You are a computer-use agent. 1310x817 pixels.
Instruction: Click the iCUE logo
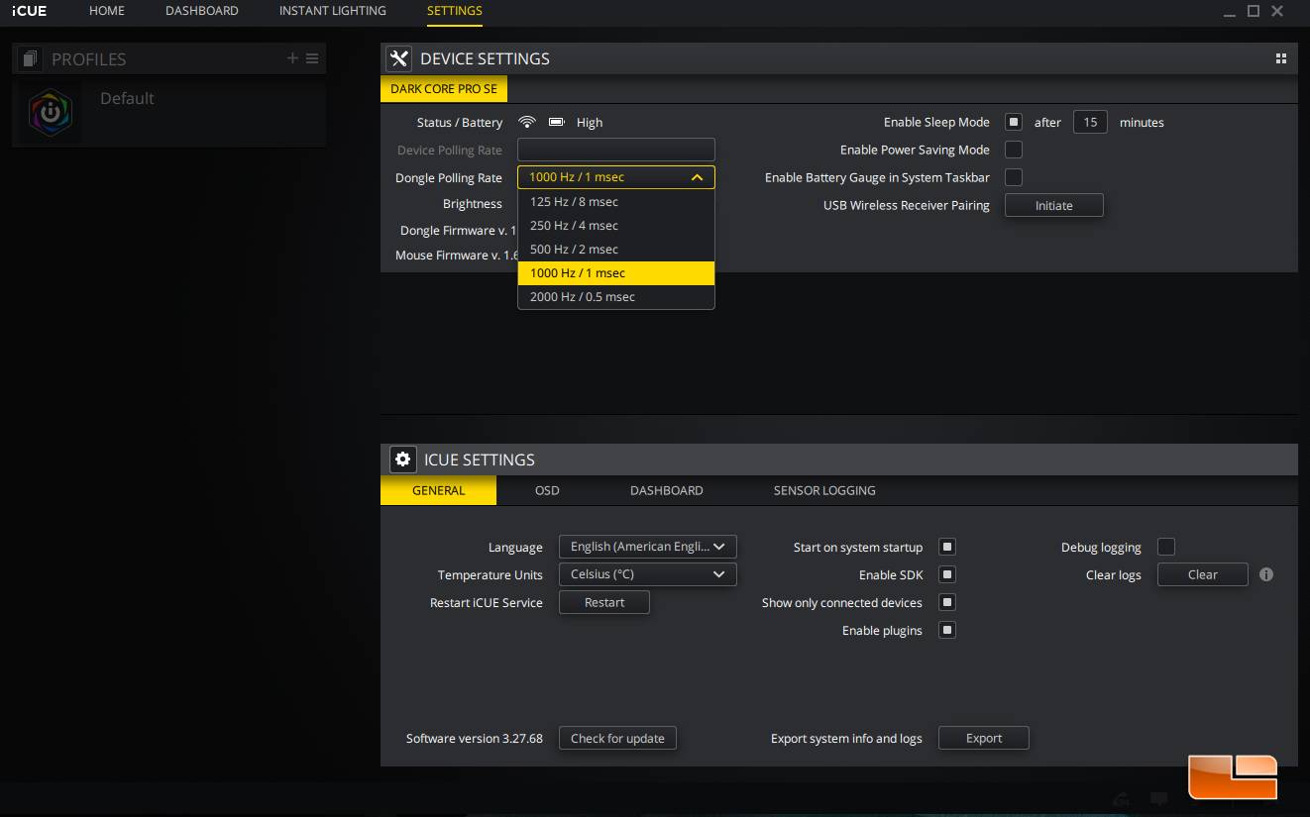(x=29, y=11)
